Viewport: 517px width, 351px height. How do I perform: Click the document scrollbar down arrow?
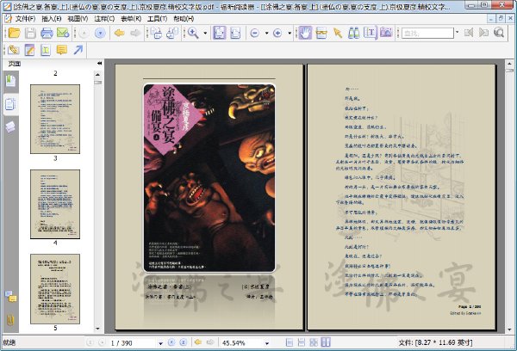click(510, 329)
